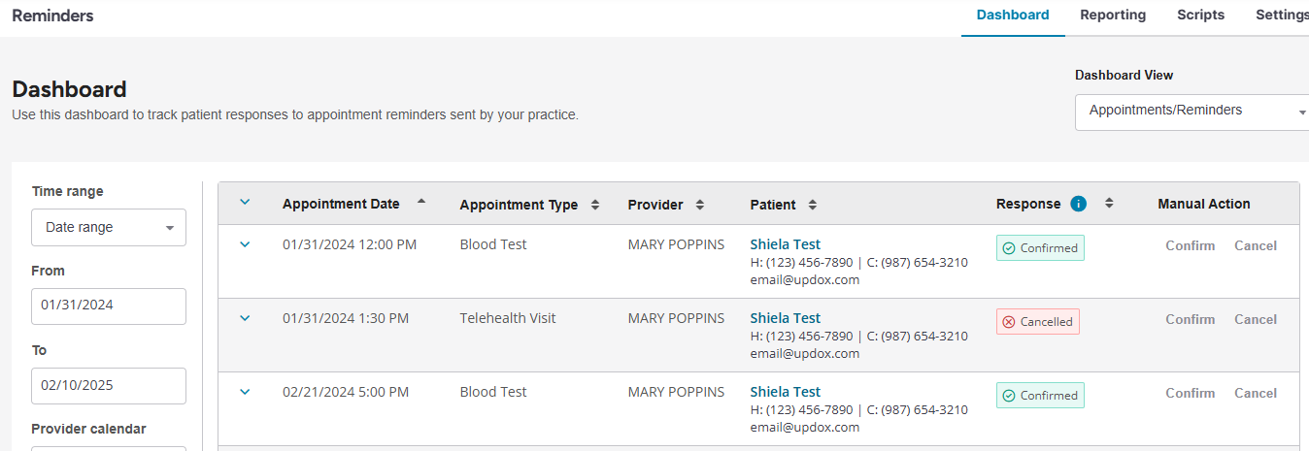Cancel the Telehealth Visit appointment

coord(1256,320)
